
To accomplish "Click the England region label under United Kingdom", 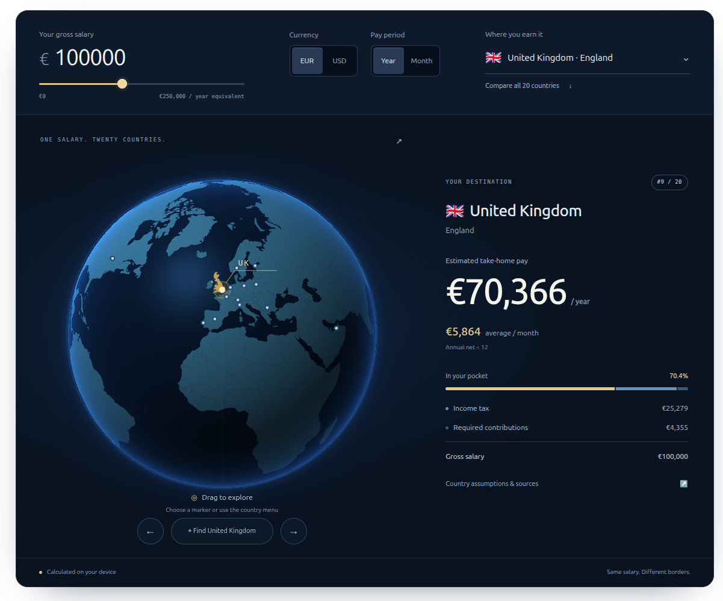I will 460,231.
